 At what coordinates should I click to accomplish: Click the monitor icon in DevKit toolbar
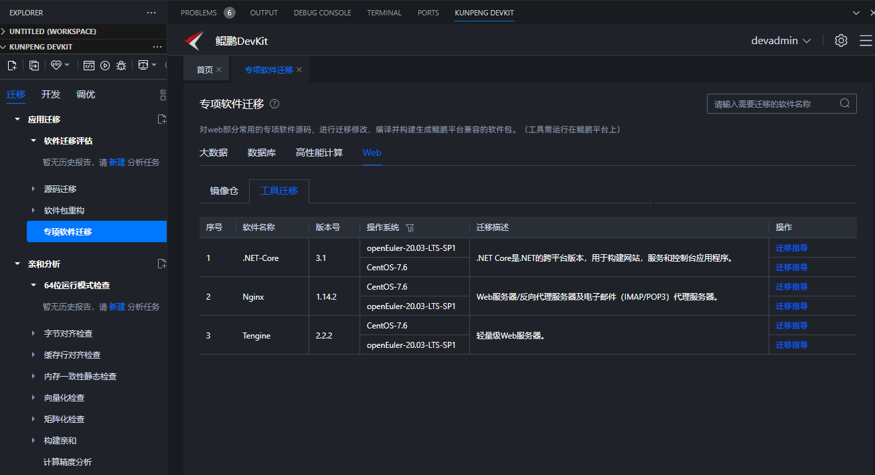coord(143,65)
